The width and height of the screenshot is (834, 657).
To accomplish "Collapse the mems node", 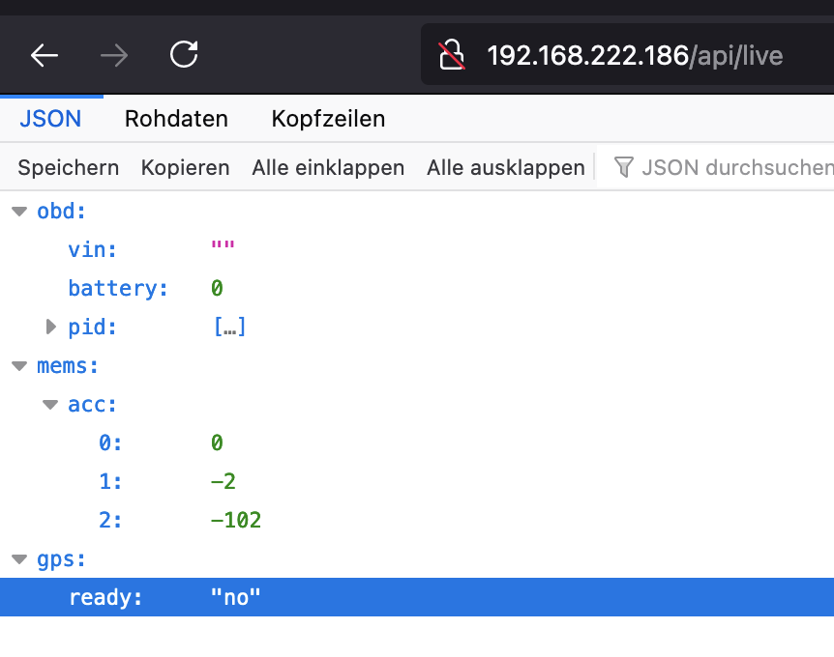I will [x=19, y=366].
